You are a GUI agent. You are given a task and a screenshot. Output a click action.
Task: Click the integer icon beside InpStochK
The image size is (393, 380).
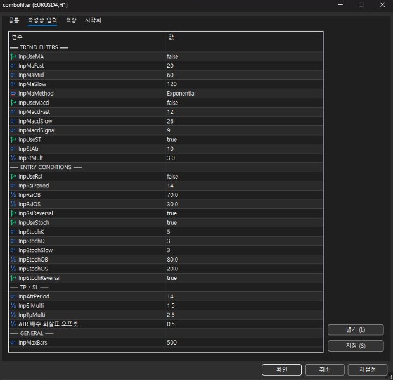(x=13, y=232)
